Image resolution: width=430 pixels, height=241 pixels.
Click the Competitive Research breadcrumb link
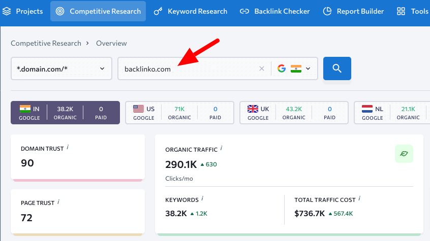(x=46, y=43)
